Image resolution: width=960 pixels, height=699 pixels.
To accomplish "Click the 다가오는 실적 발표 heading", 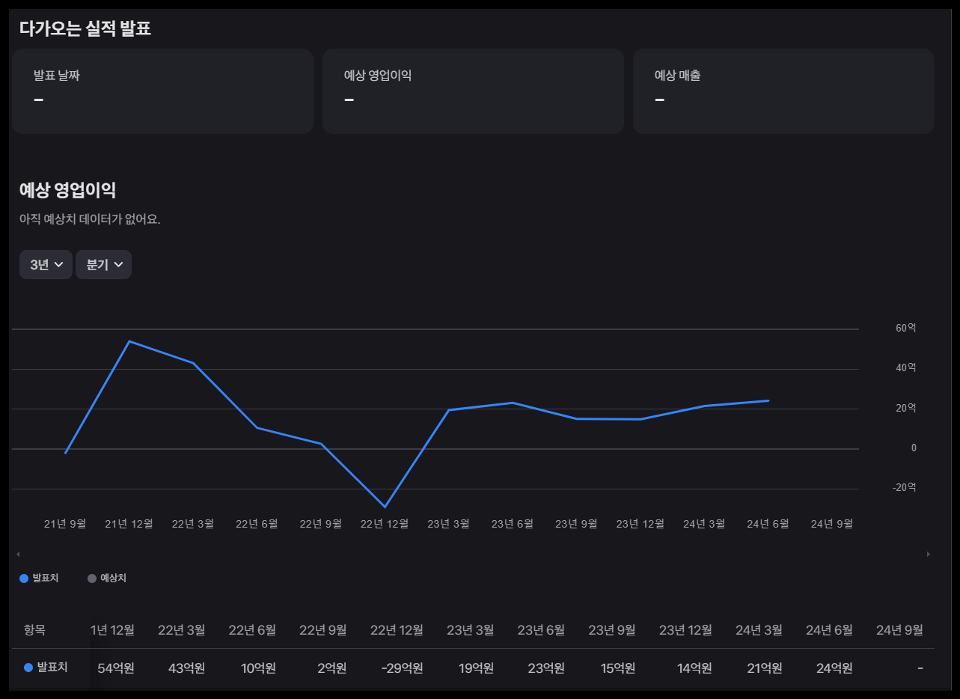I will click(x=85, y=29).
